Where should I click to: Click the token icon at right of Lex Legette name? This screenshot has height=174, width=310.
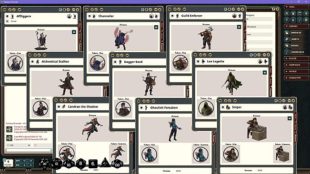pos(266,61)
